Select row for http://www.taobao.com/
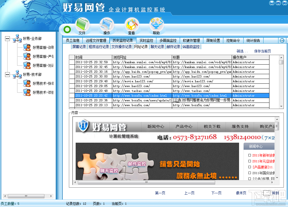288x207 pixels. pos(169,91)
